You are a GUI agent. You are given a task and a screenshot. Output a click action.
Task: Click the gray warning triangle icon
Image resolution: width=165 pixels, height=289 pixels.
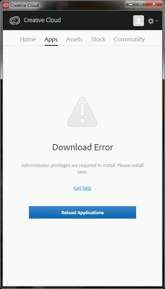(x=82, y=112)
